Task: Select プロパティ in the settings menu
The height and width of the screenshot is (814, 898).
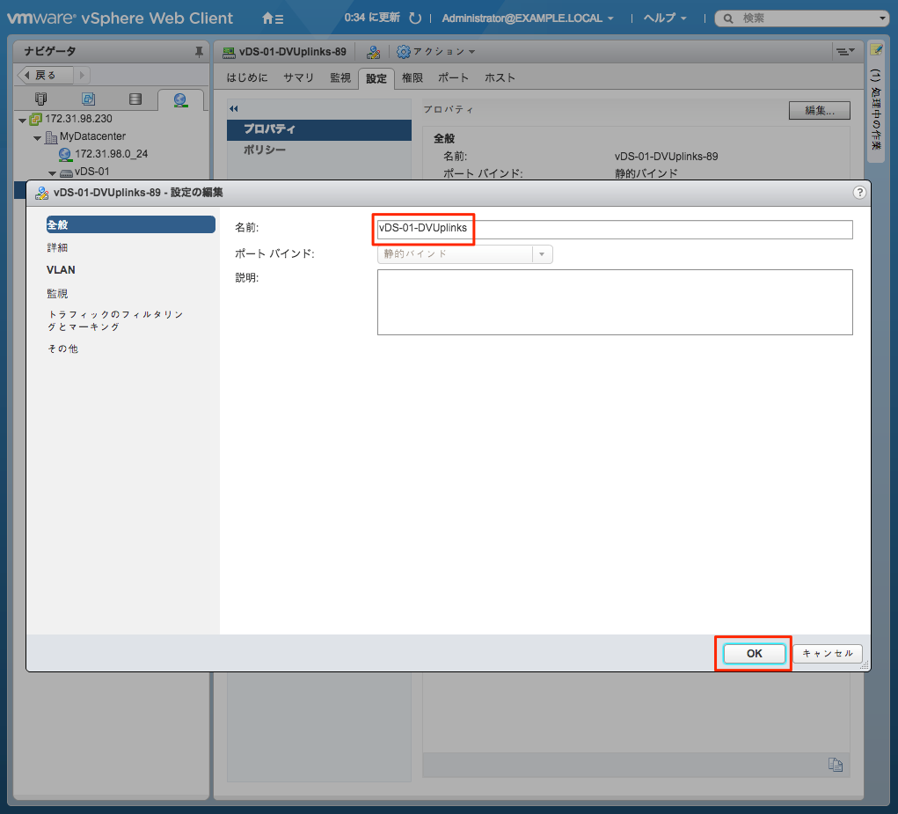Action: (319, 129)
